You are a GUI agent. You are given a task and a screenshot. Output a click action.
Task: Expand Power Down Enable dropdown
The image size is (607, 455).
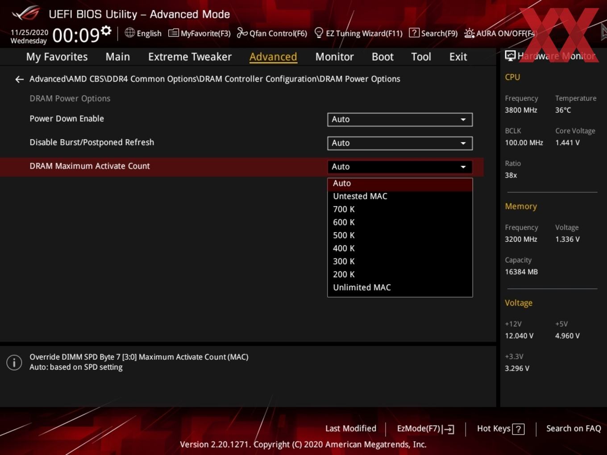[x=400, y=120]
